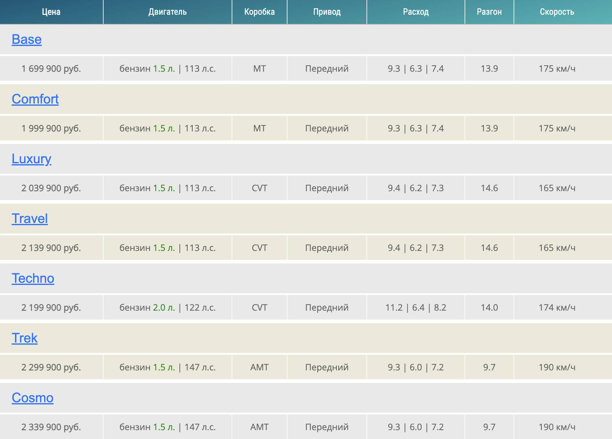Open the Luxury trim link
The width and height of the screenshot is (612, 439).
(31, 159)
